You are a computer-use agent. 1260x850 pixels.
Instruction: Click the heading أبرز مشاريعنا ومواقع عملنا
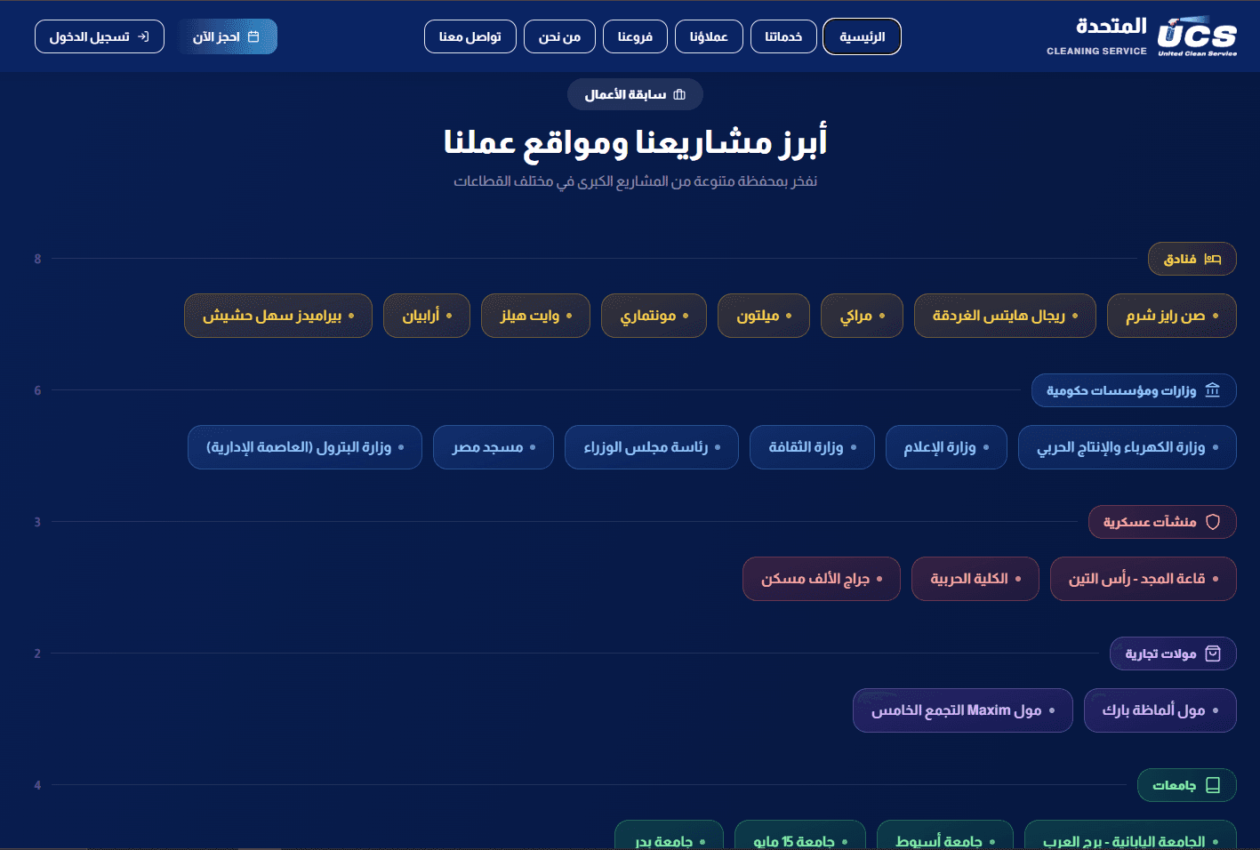point(635,142)
